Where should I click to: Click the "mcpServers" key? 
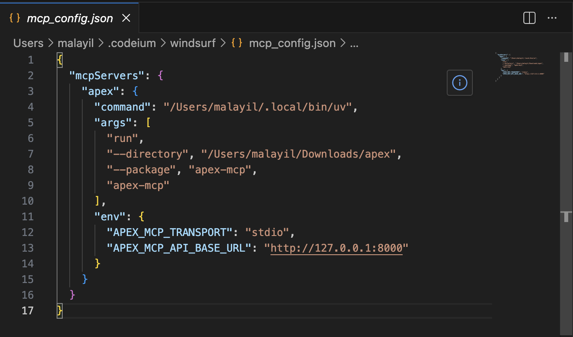tap(107, 75)
